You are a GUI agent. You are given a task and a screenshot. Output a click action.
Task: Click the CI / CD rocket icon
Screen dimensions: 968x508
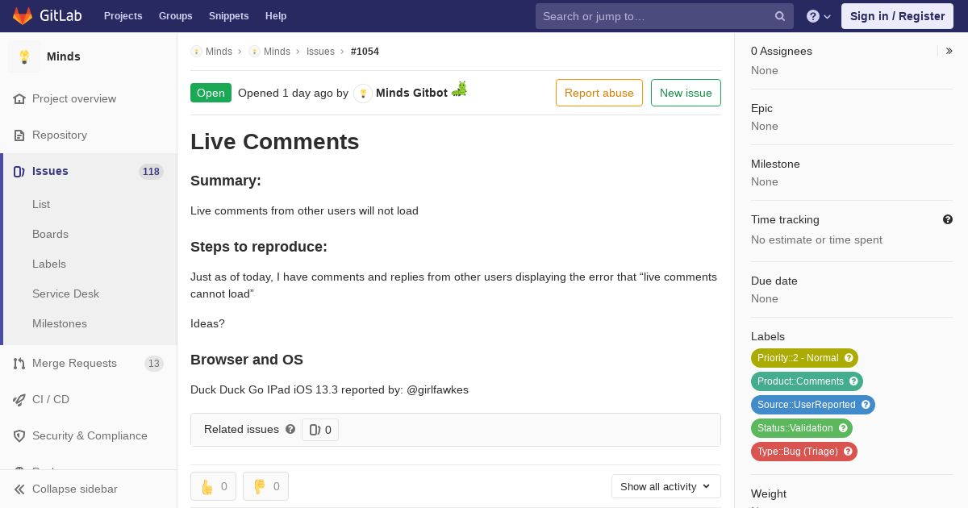point(19,399)
